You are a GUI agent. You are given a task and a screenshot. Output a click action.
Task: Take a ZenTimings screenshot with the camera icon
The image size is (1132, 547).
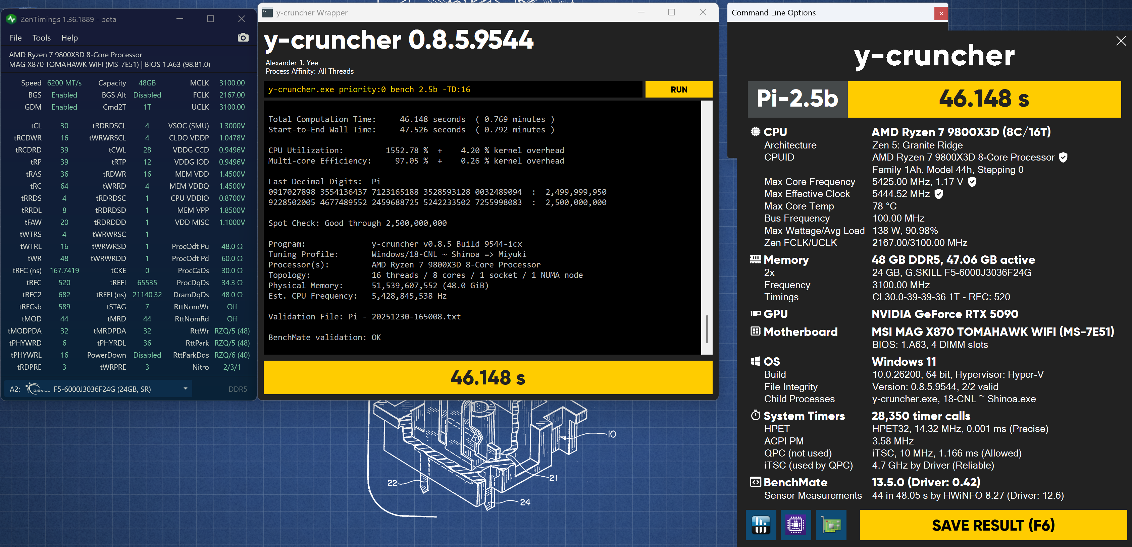coord(243,38)
